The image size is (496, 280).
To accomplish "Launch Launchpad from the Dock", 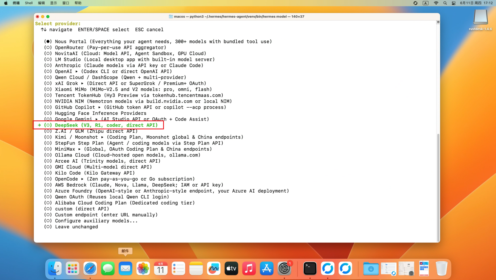I will coord(72,269).
